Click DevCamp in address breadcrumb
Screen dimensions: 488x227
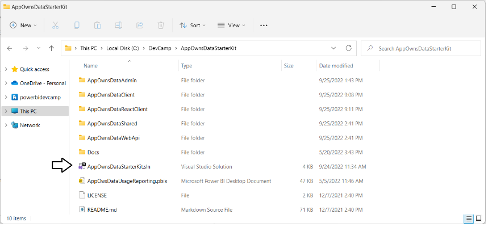click(x=160, y=48)
